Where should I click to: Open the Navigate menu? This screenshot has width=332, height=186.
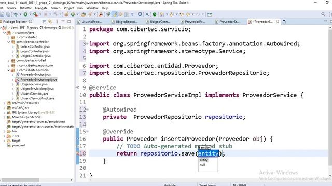point(41,8)
